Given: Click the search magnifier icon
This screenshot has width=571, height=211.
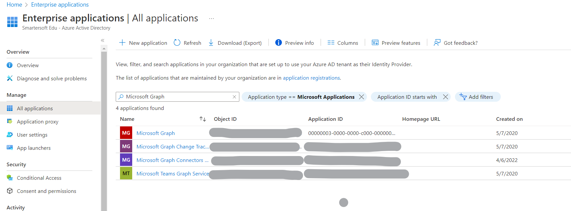Looking at the screenshot, I should tap(121, 97).
